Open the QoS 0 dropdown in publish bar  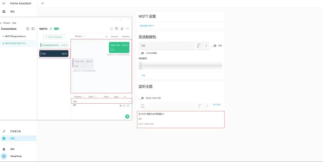coord(92,97)
